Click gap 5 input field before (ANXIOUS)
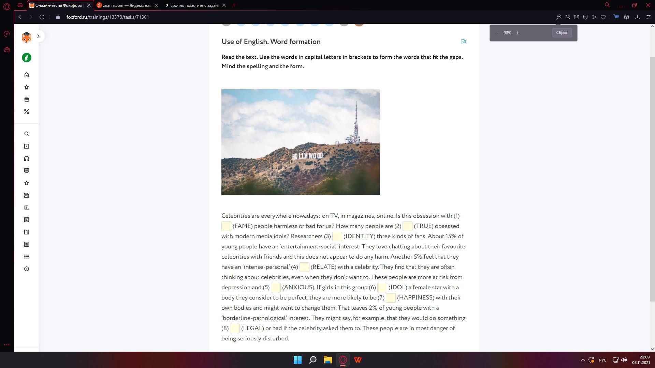 click(x=276, y=288)
